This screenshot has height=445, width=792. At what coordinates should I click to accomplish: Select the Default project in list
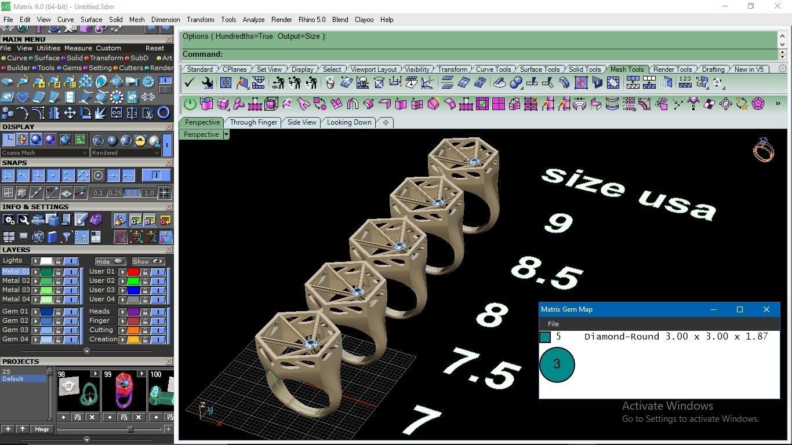23,379
